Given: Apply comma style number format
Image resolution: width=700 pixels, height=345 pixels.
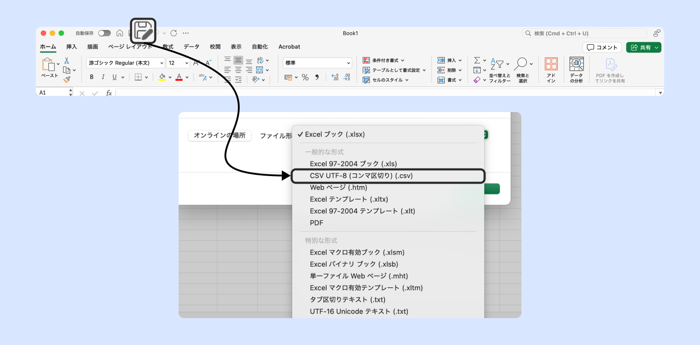Looking at the screenshot, I should 317,78.
